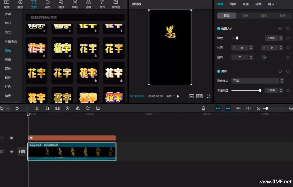293x187 pixels.
Task: Click the 镜像 mirror icon in the toolbar
Action: (x=77, y=108)
